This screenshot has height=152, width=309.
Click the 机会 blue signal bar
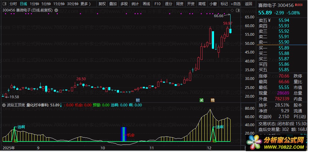(x=124, y=134)
